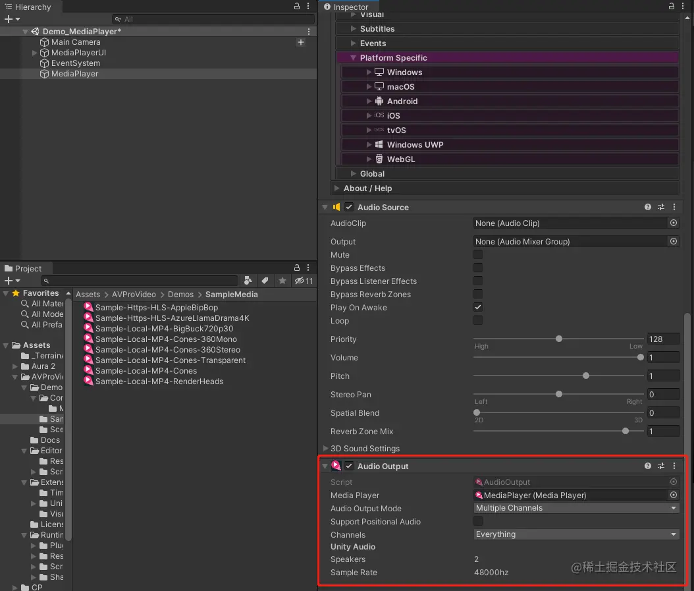
Task: Open Demo_MediaPlayer scene options menu
Action: click(x=309, y=32)
